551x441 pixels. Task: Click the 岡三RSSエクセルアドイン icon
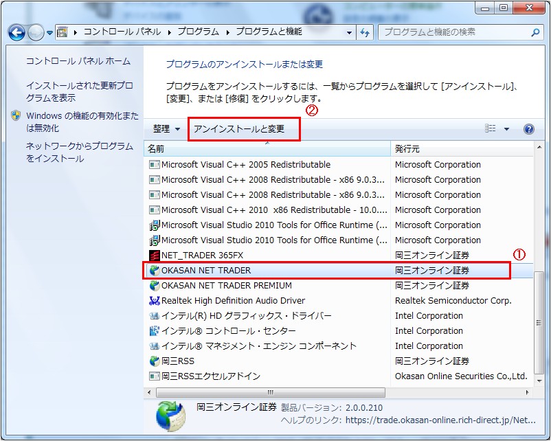point(154,376)
